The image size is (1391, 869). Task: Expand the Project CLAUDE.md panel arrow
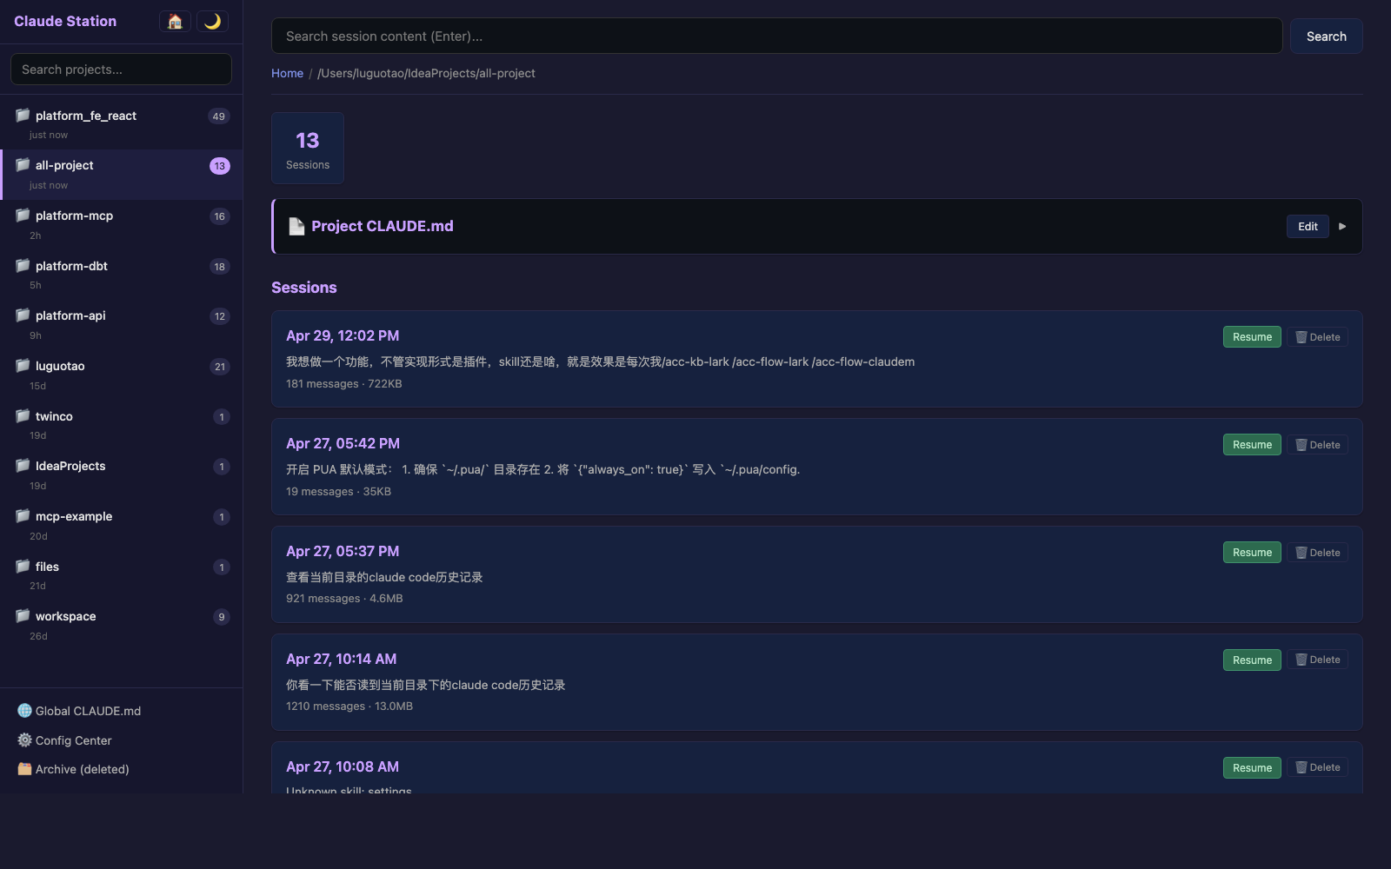tap(1342, 226)
